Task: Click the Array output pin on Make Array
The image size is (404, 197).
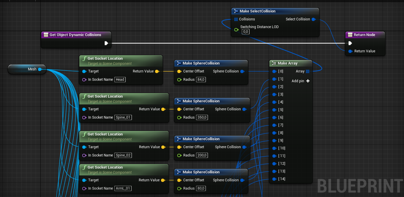Action: point(307,71)
